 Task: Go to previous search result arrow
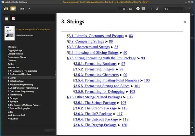point(186,9)
